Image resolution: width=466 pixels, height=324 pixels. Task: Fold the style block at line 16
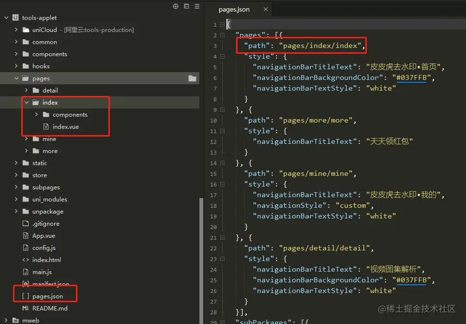pos(222,184)
